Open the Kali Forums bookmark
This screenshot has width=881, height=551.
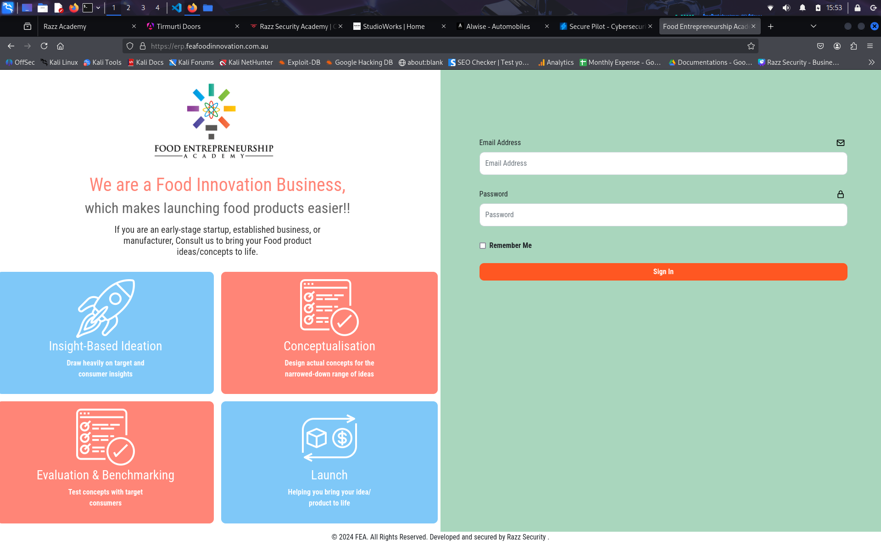point(191,62)
